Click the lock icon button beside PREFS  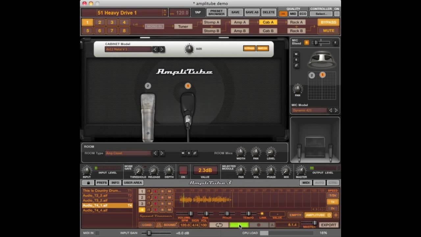(x=88, y=183)
